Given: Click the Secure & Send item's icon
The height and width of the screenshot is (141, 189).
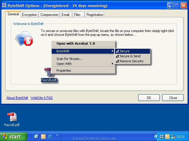Looking at the screenshot, I should [x=117, y=56].
